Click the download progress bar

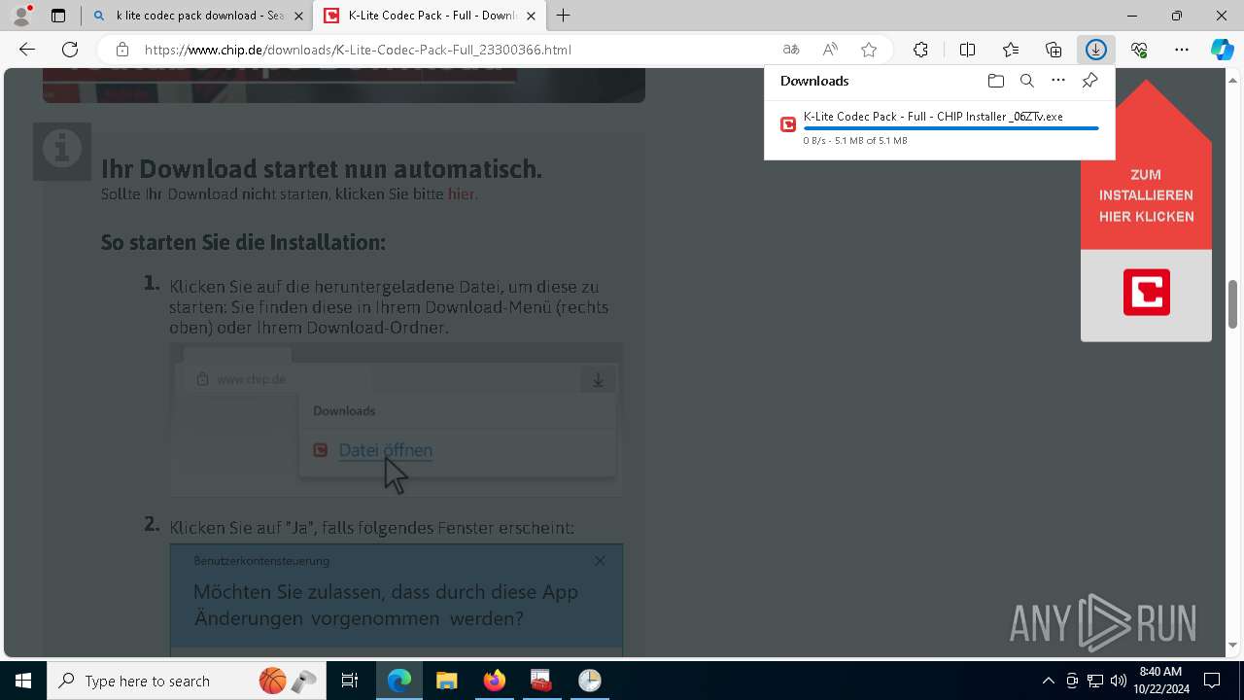point(950,128)
